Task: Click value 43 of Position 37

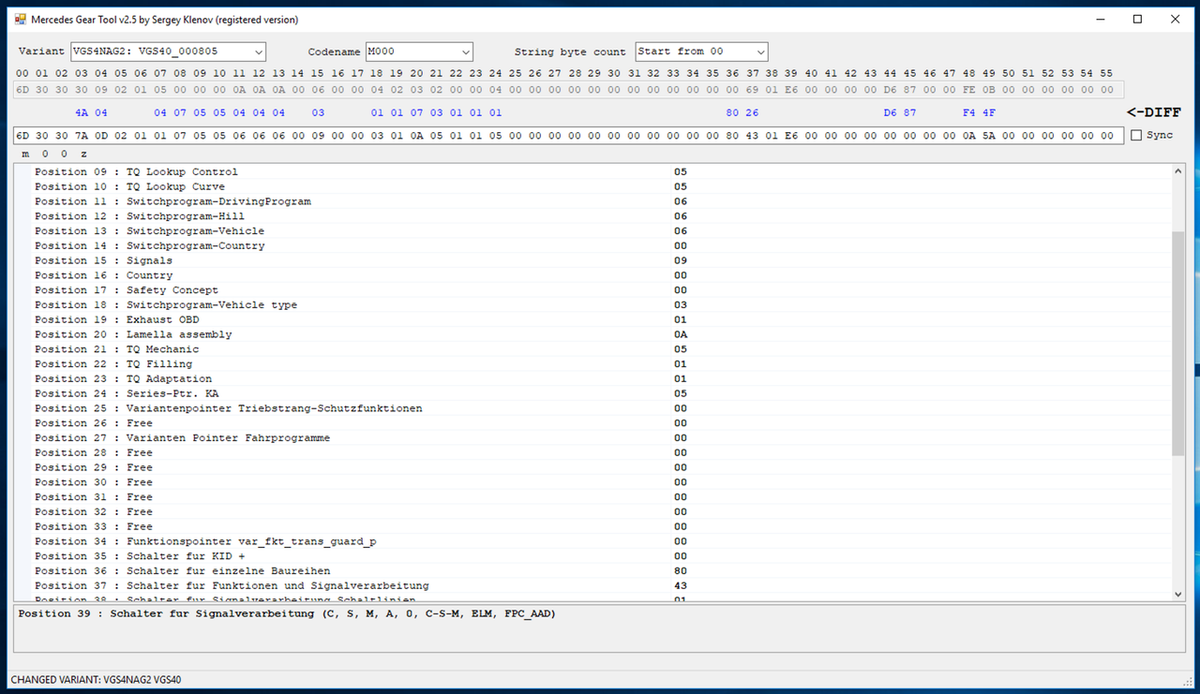Action: pos(681,586)
